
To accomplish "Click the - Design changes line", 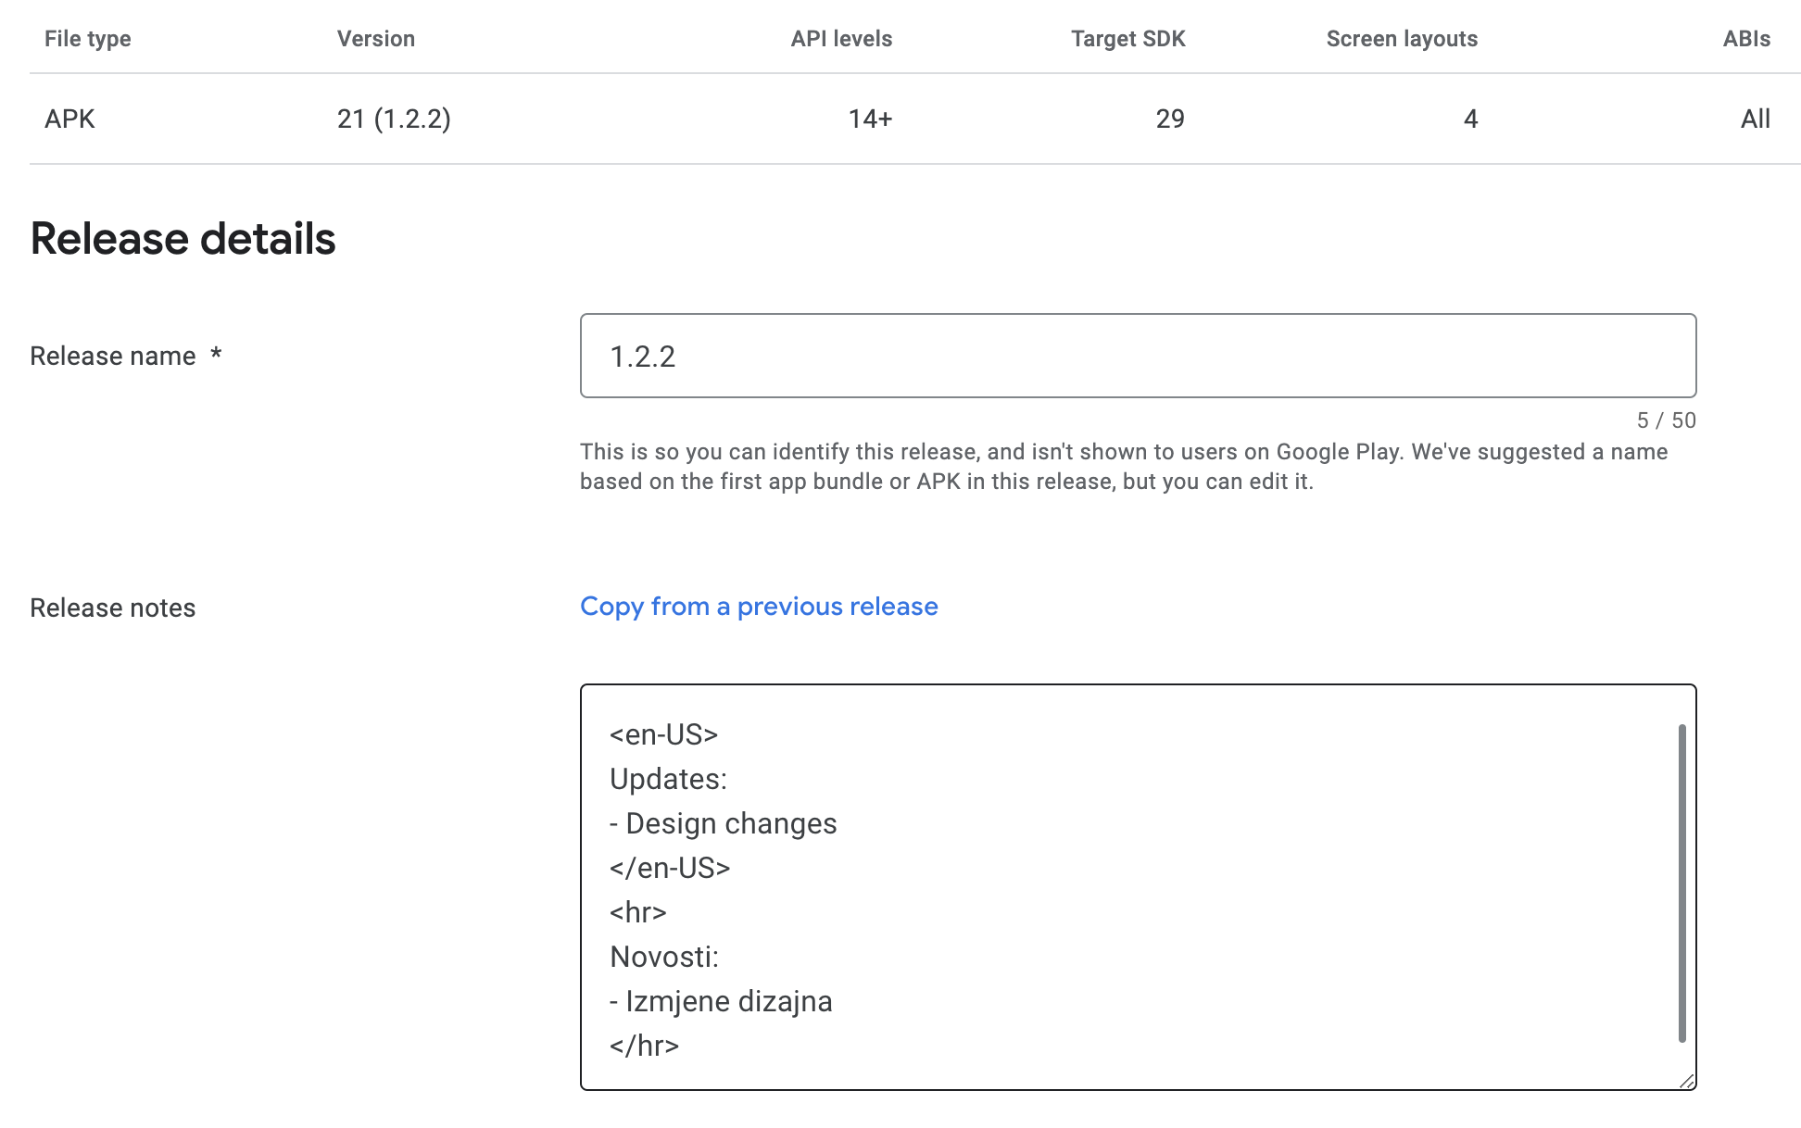I will click(724, 823).
